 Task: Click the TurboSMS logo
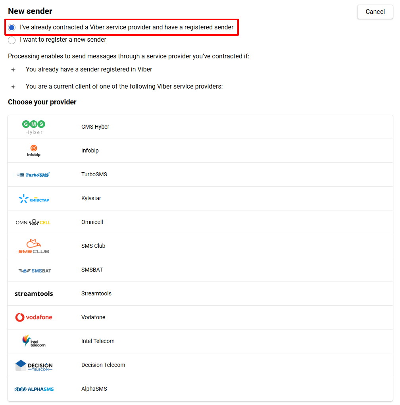(34, 175)
